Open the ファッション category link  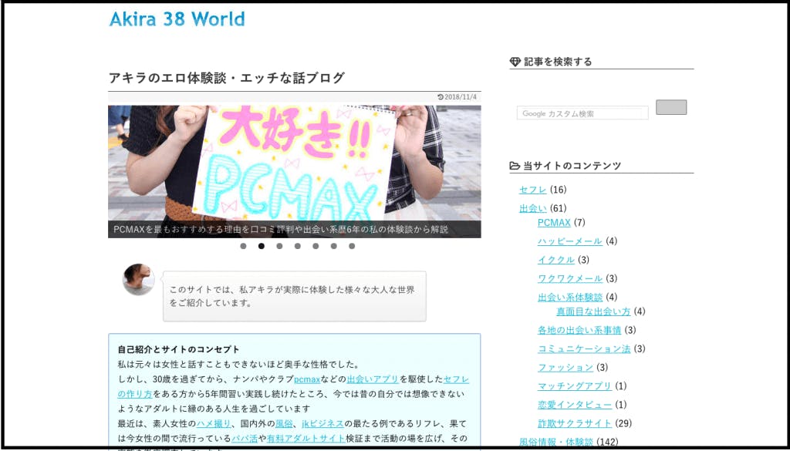pyautogui.click(x=565, y=368)
